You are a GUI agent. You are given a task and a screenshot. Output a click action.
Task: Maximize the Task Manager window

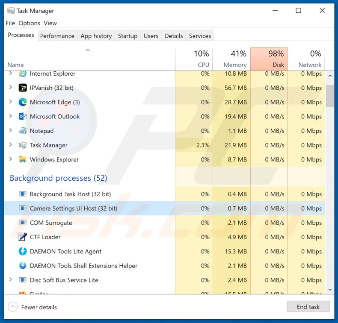[298, 10]
